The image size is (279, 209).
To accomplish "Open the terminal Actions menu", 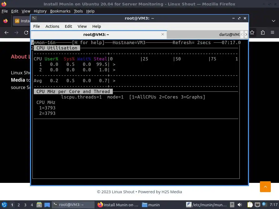I will click(52, 26).
